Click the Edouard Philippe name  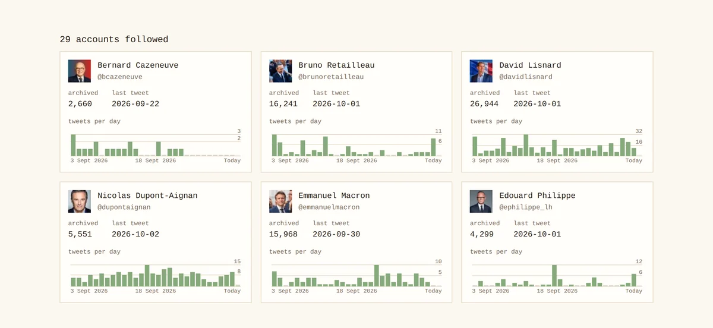coord(537,195)
